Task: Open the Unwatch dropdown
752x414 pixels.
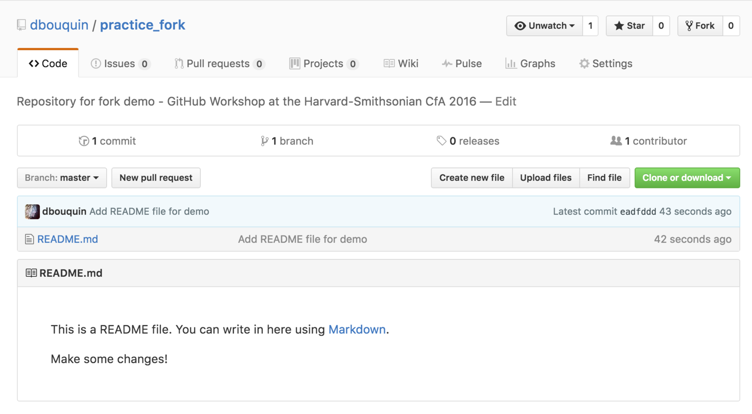Action: [x=544, y=26]
